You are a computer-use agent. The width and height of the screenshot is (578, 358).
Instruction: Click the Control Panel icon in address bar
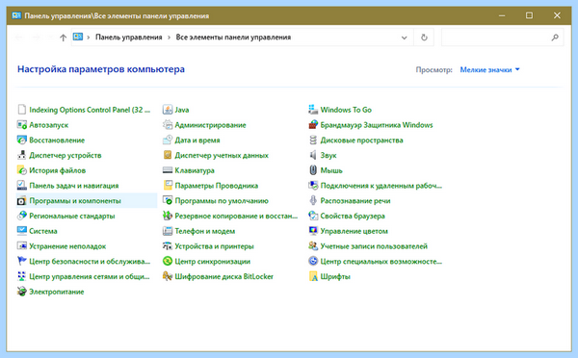click(x=78, y=37)
